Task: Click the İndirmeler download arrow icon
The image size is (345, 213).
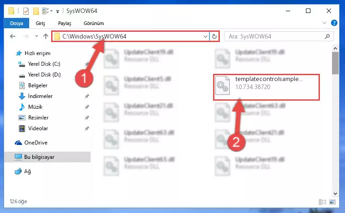Action: (22, 96)
